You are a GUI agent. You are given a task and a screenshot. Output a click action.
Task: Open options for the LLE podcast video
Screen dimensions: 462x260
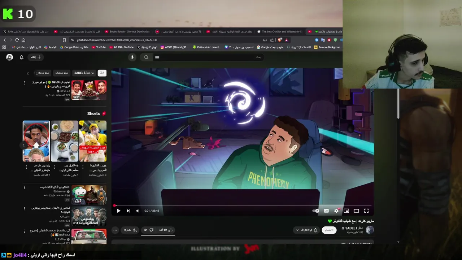tap(24, 231)
